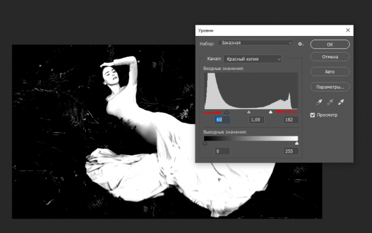Focus the output field showing 255
Viewport: 372px width, 233px height.
tap(291, 151)
